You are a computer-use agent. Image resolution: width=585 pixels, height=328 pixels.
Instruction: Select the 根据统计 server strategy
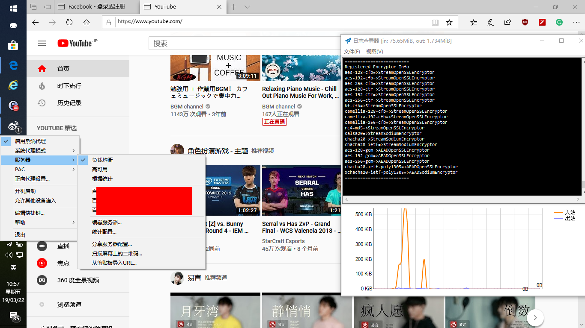coord(142,179)
